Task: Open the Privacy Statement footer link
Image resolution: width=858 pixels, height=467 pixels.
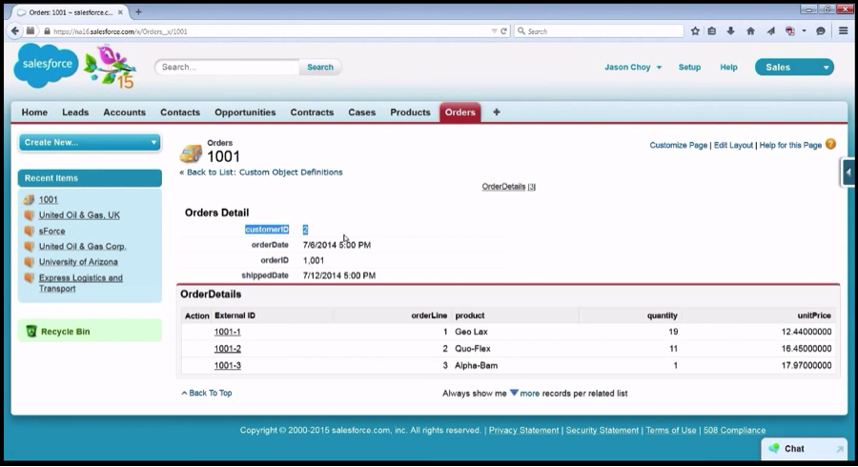Action: tap(523, 431)
